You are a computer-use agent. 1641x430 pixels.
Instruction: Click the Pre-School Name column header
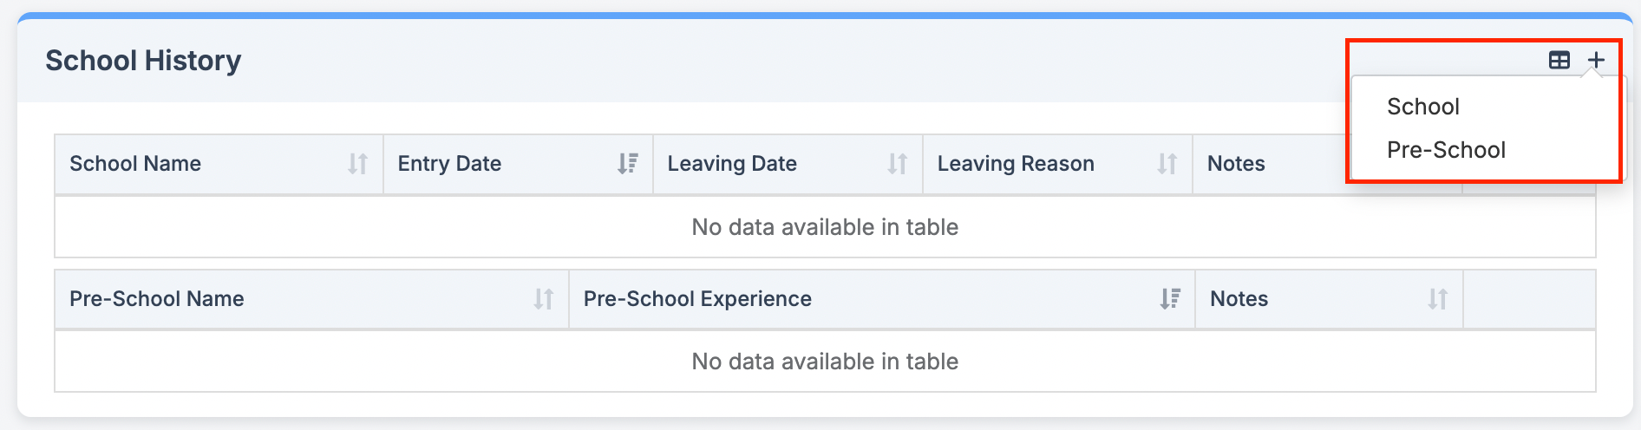311,299
